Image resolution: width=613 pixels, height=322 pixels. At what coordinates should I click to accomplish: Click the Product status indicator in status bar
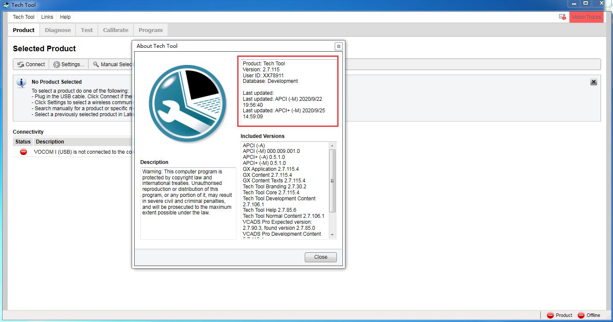point(559,315)
